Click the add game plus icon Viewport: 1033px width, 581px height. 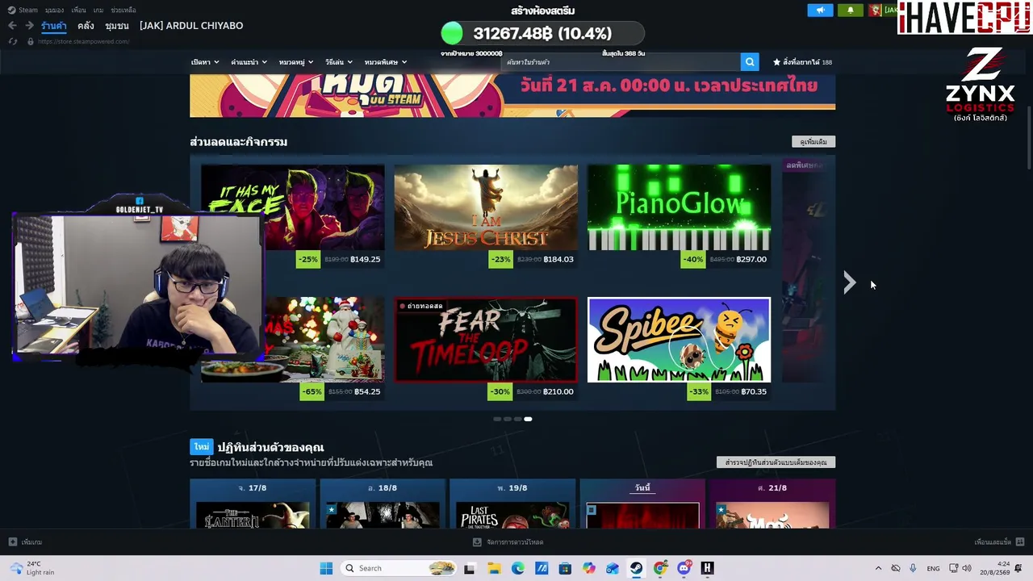click(x=13, y=542)
